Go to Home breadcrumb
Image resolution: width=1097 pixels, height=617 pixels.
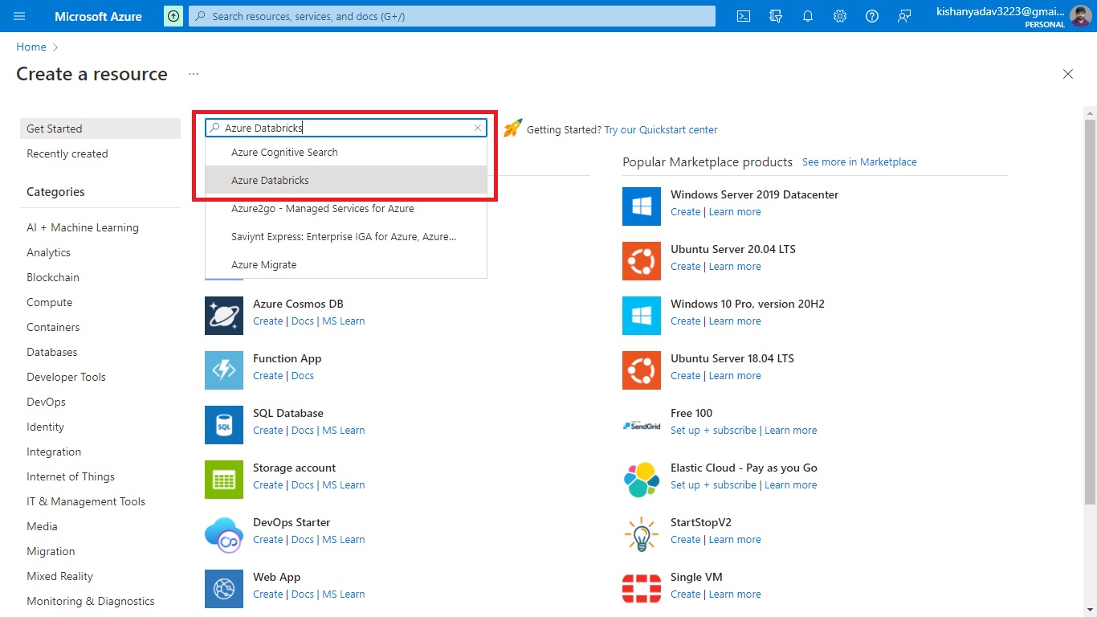click(x=31, y=47)
